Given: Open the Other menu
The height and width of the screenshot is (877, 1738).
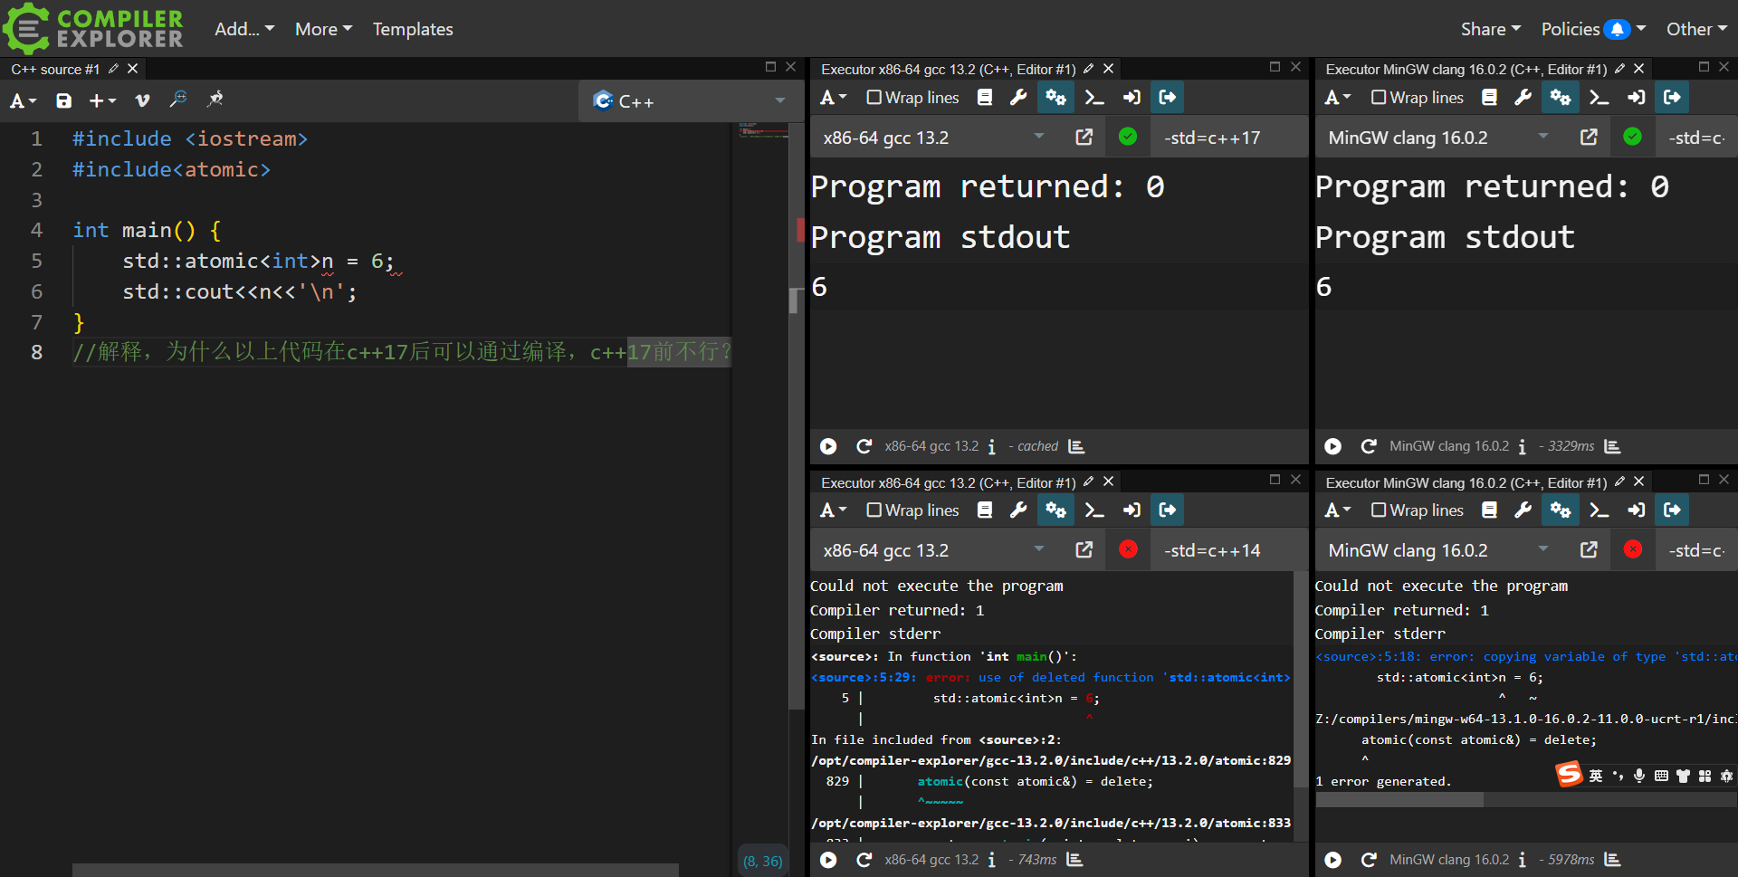Looking at the screenshot, I should coord(1696,29).
